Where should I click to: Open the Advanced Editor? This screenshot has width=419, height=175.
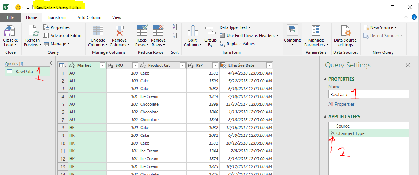(63, 36)
